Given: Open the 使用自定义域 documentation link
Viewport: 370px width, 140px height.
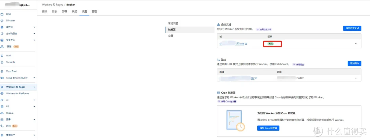Looking at the screenshot, I should point(264,29).
